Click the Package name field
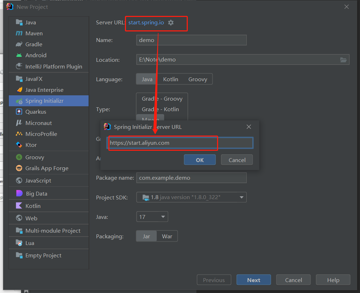 [192, 178]
